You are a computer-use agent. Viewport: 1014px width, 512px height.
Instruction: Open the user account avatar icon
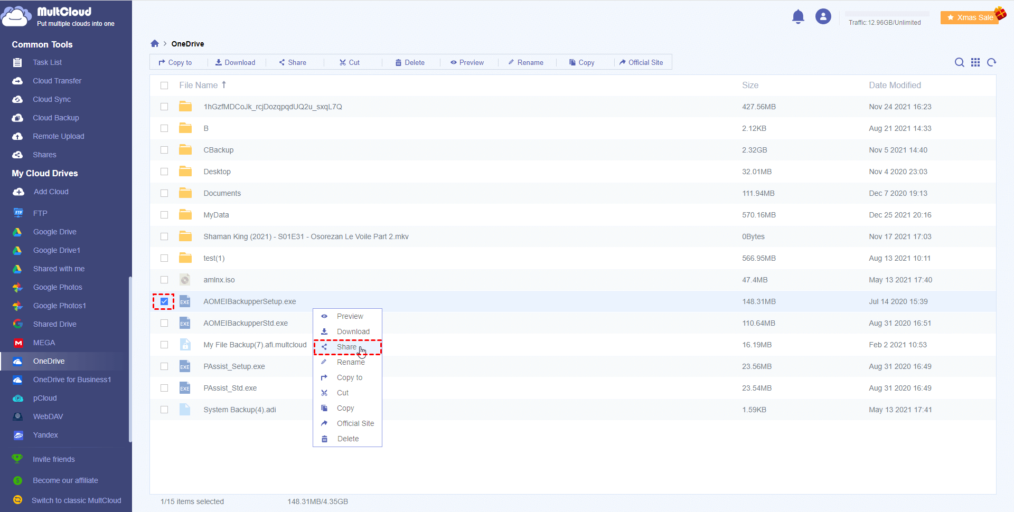(823, 17)
